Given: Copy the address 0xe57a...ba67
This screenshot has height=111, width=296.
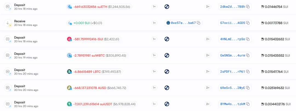Looking at the screenshot, I should coord(198,23).
